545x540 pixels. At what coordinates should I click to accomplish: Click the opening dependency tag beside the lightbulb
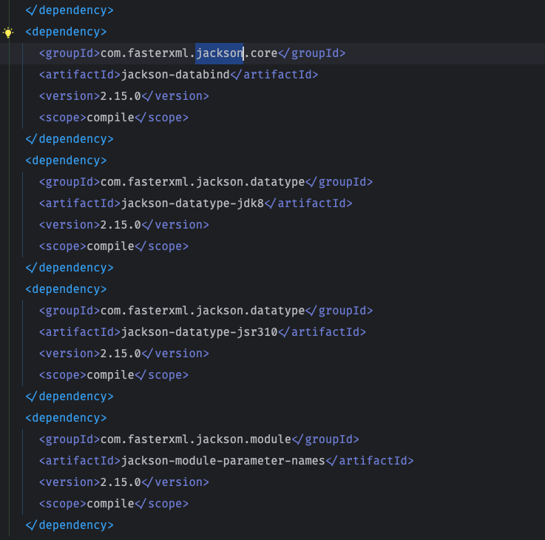[66, 32]
